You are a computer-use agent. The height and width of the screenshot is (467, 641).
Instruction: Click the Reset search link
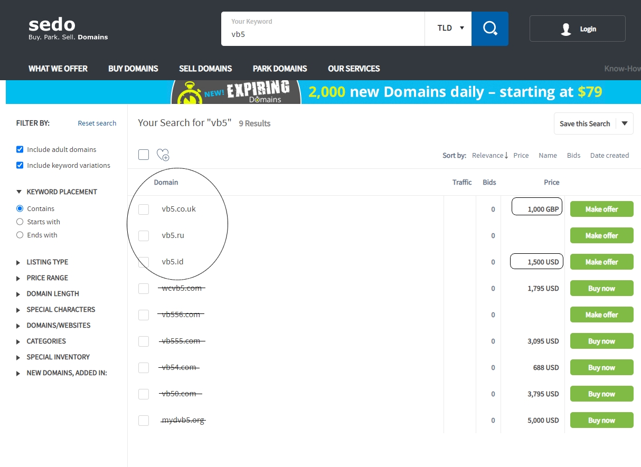[97, 123]
